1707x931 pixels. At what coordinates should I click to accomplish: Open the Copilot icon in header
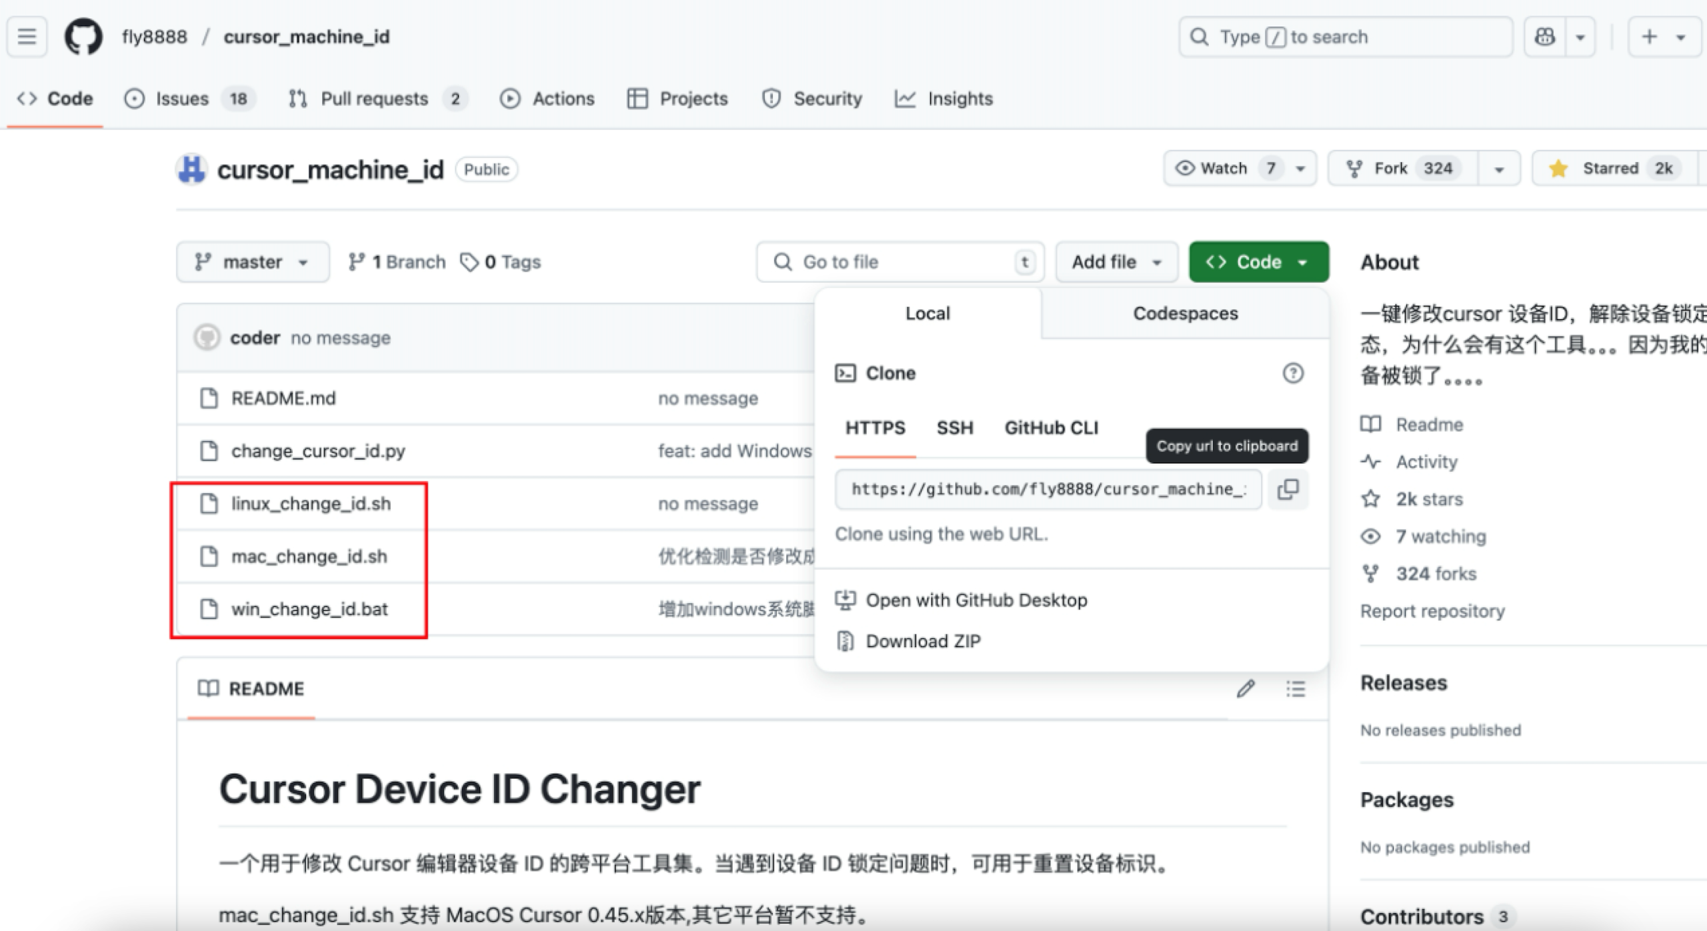[x=1545, y=37]
